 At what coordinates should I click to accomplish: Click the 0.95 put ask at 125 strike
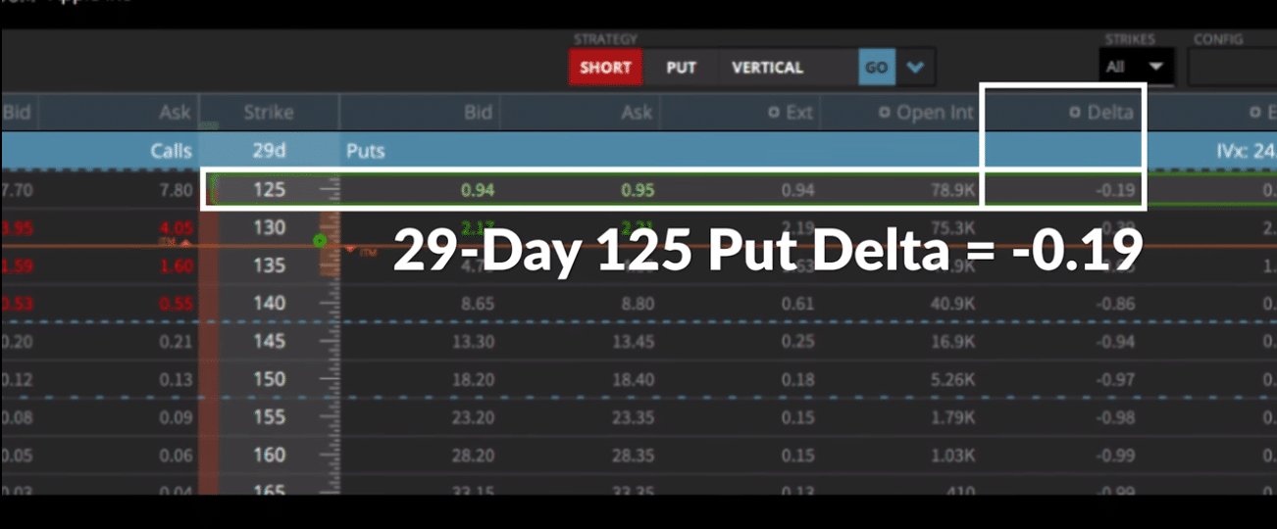pyautogui.click(x=637, y=189)
